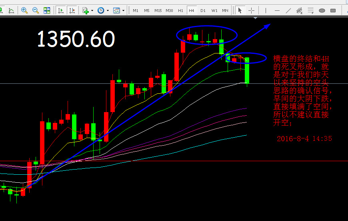
Task: Tile chart windows with grid icon
Action: (47, 10)
